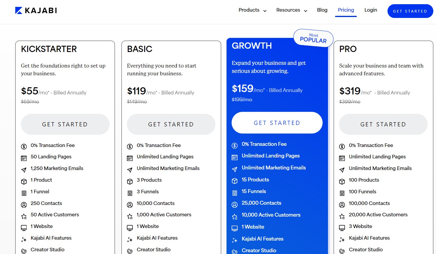
Task: Click the Kajabi logo
Action: click(36, 10)
